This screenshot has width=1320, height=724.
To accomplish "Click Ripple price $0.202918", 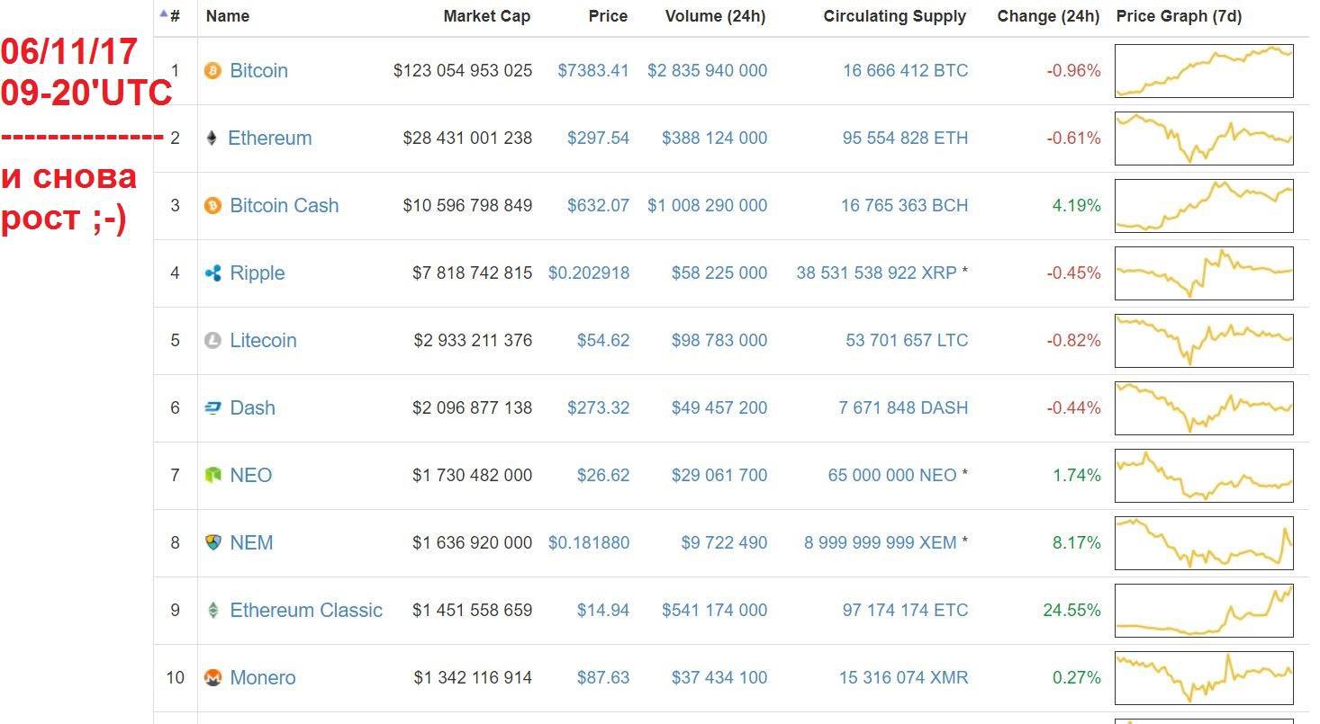I will point(589,273).
